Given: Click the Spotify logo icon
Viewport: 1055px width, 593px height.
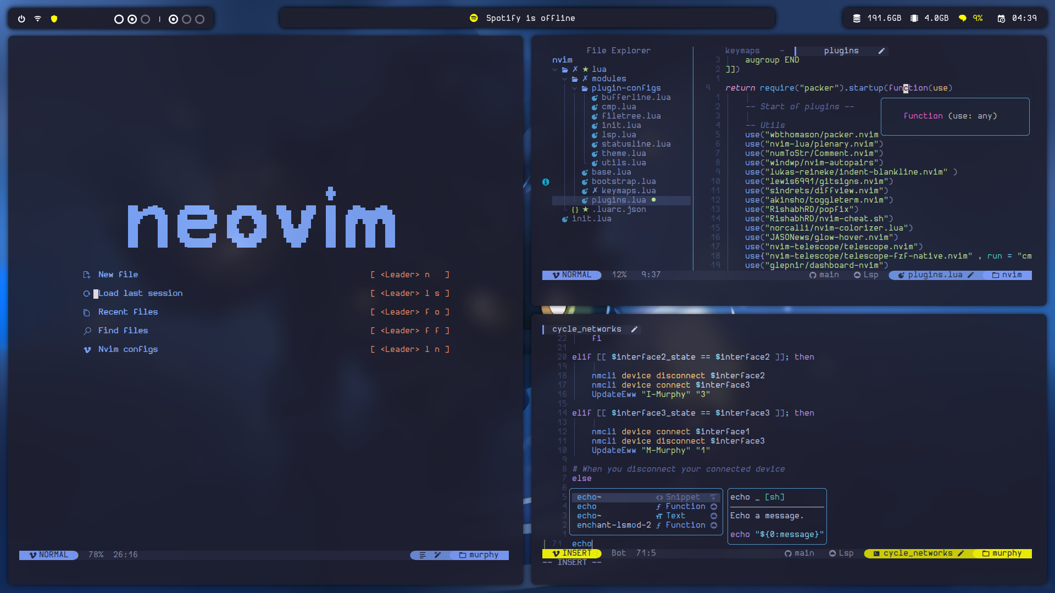Looking at the screenshot, I should coord(474,18).
